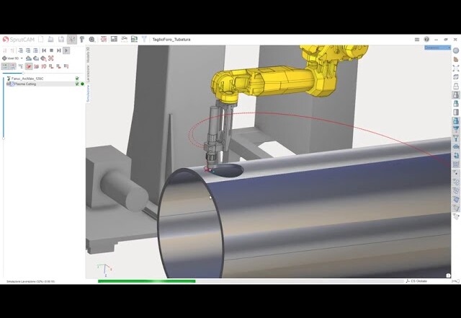Select the wireframe cube view icon
This screenshot has width=461, height=318.
tap(456, 76)
